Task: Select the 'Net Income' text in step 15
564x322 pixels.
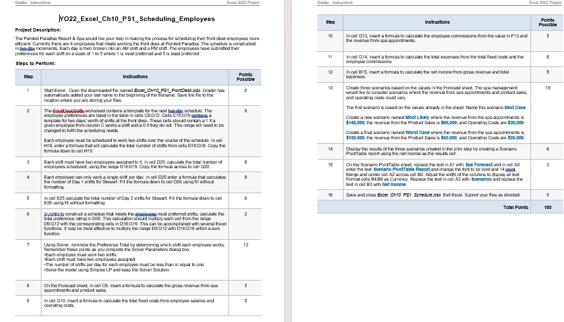Action: 394,185
